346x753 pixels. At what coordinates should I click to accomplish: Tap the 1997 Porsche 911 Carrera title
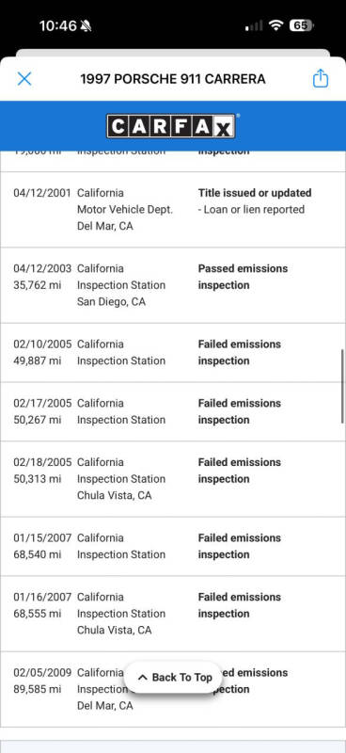(x=173, y=79)
